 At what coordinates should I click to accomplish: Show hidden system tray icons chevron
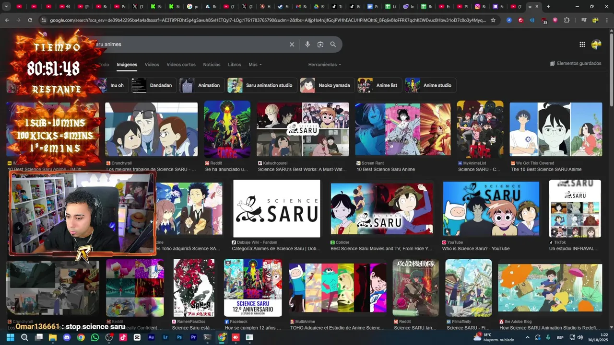pyautogui.click(x=527, y=337)
